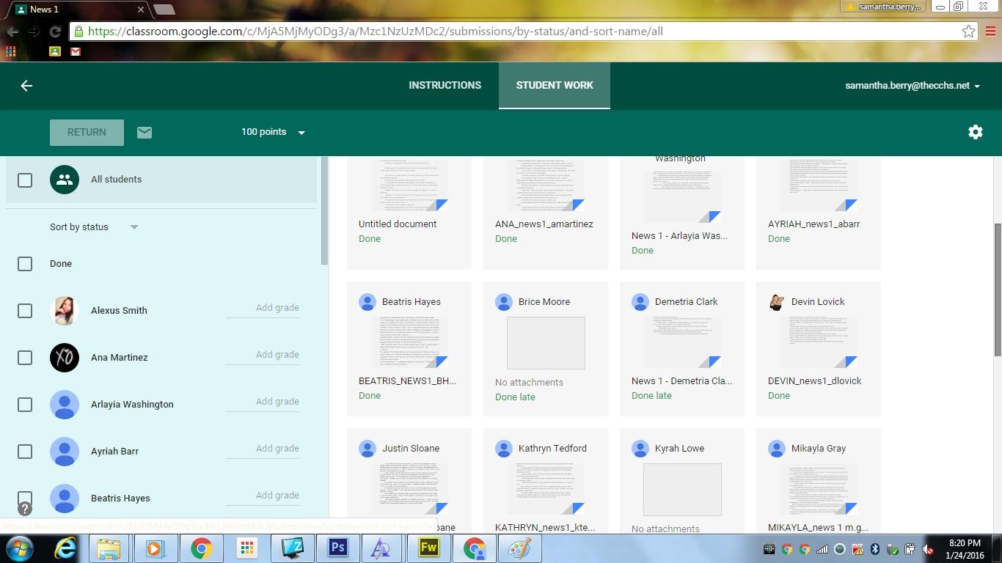
Task: Open Beatris Hayes's submission thumbnail
Action: click(409, 342)
